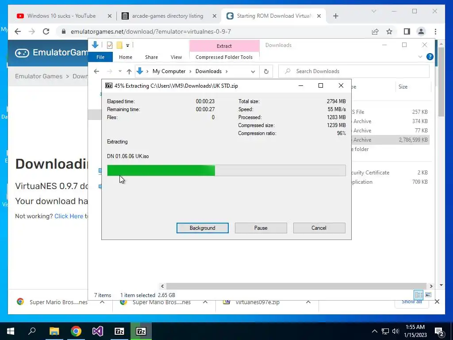Open notification center in taskbar
453x340 pixels.
click(439, 331)
